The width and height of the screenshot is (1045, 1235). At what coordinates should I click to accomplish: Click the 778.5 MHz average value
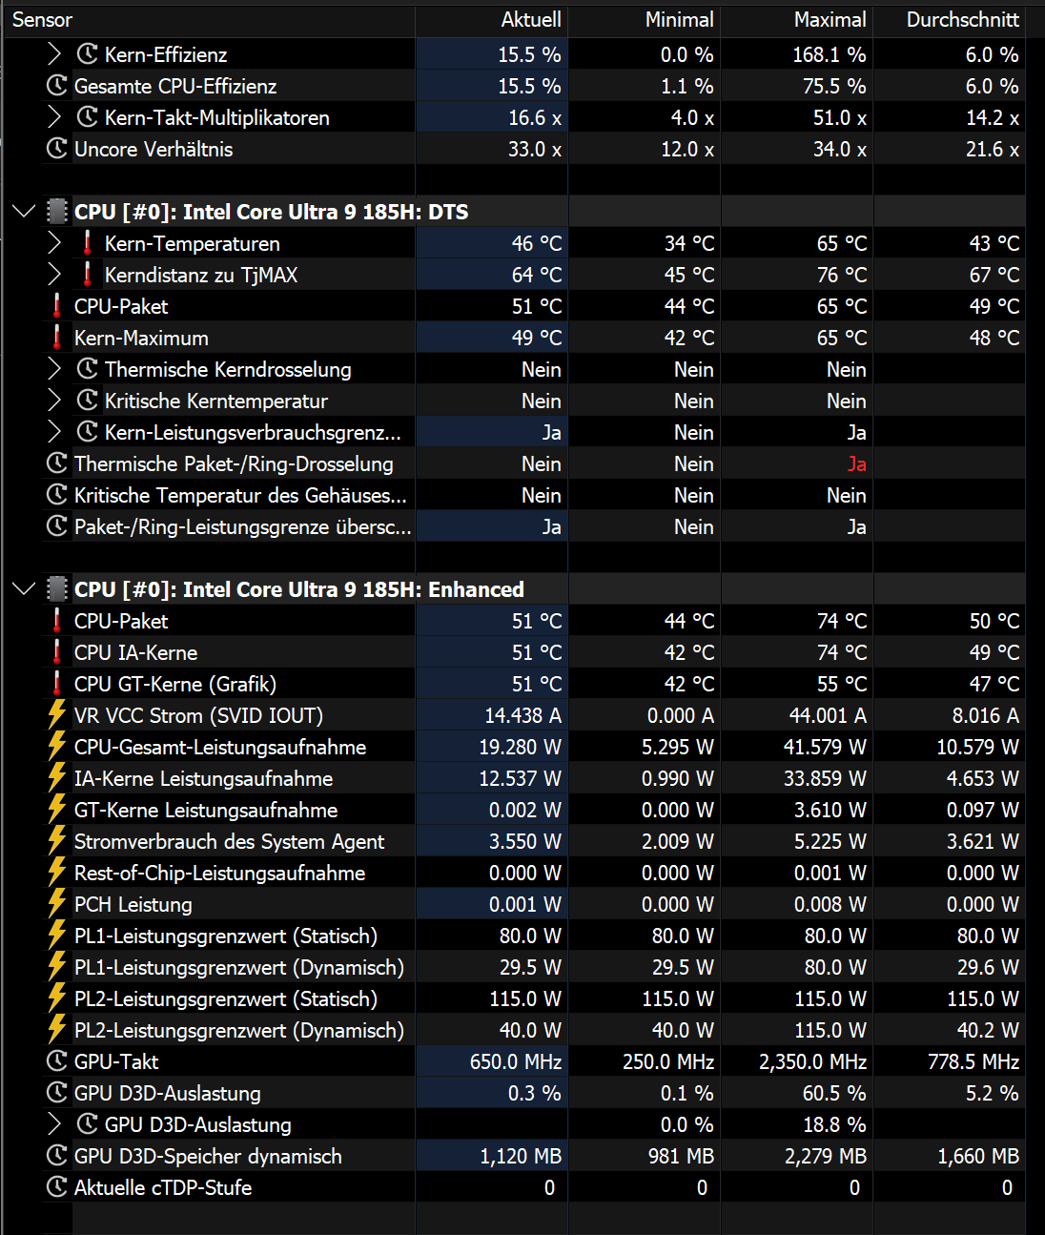click(x=973, y=1061)
